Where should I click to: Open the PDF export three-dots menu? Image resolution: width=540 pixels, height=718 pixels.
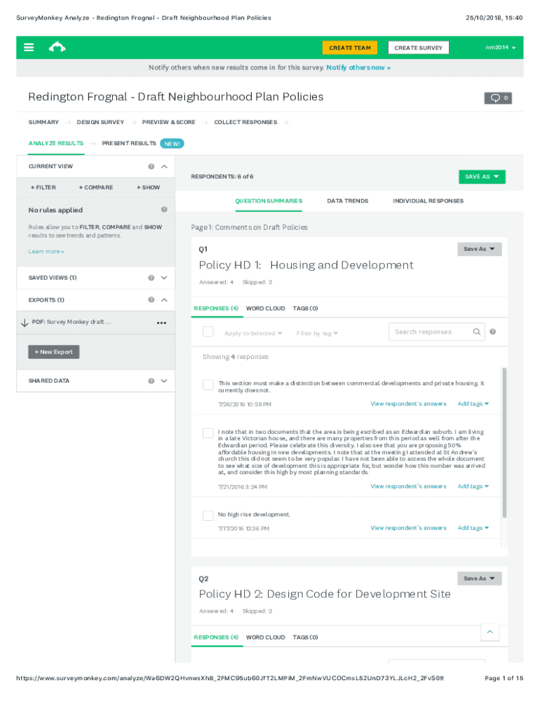pos(161,323)
